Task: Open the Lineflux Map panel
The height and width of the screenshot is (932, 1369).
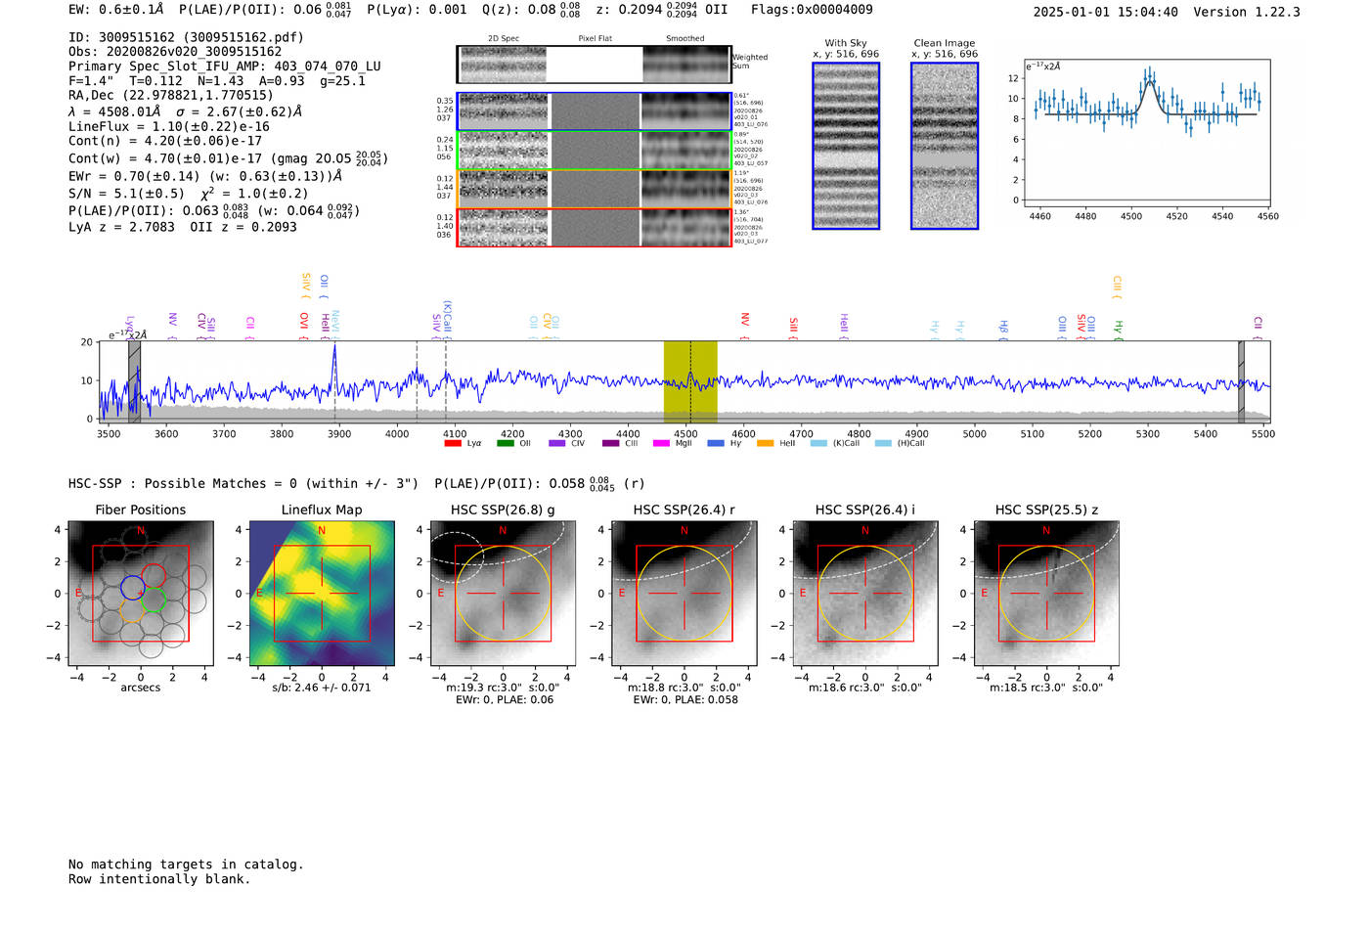Action: click(322, 594)
